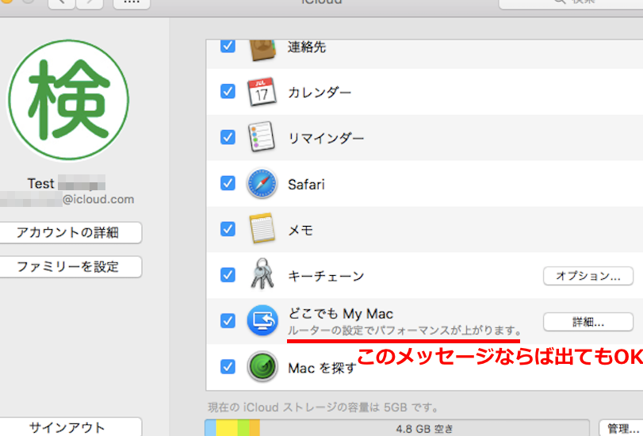Toggle the カレンダー checkbox
Image resolution: width=643 pixels, height=436 pixels.
click(228, 91)
